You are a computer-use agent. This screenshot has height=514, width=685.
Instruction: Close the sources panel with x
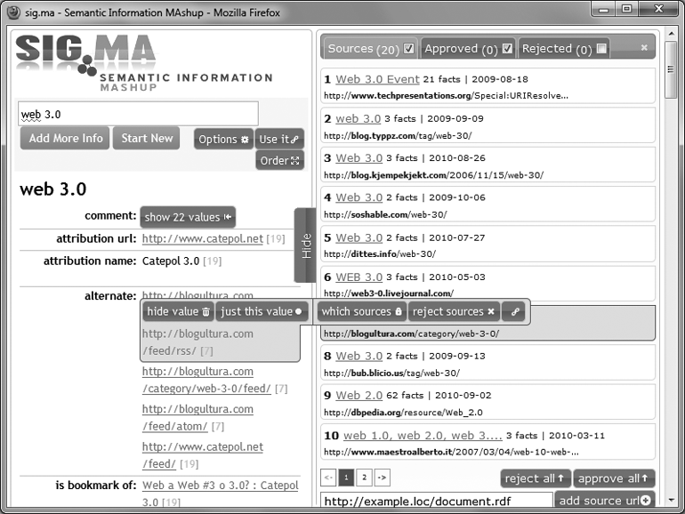pyautogui.click(x=644, y=48)
